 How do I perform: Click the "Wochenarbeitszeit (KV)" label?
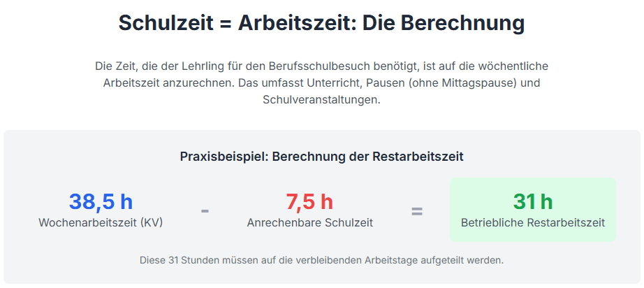click(x=101, y=223)
